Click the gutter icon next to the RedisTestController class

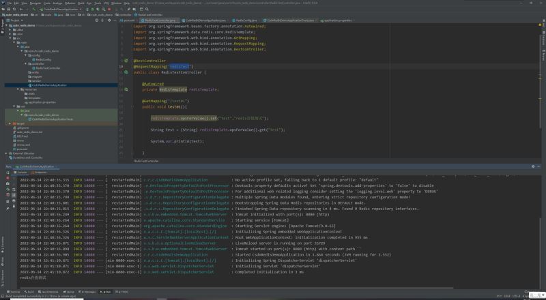pyautogui.click(x=126, y=72)
